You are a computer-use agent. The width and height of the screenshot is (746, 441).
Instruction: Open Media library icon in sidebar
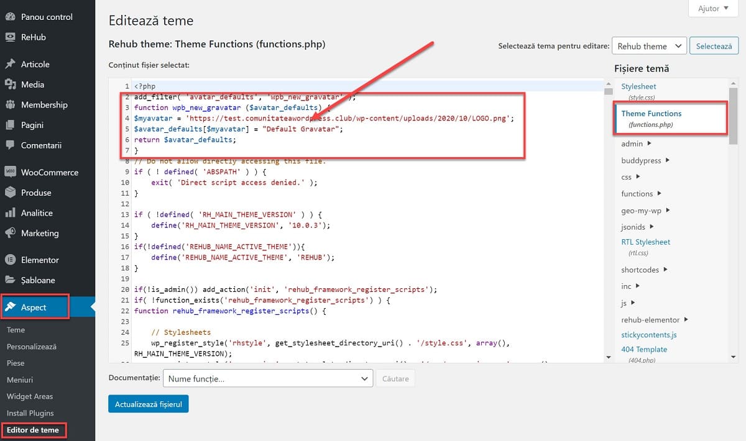pyautogui.click(x=10, y=84)
